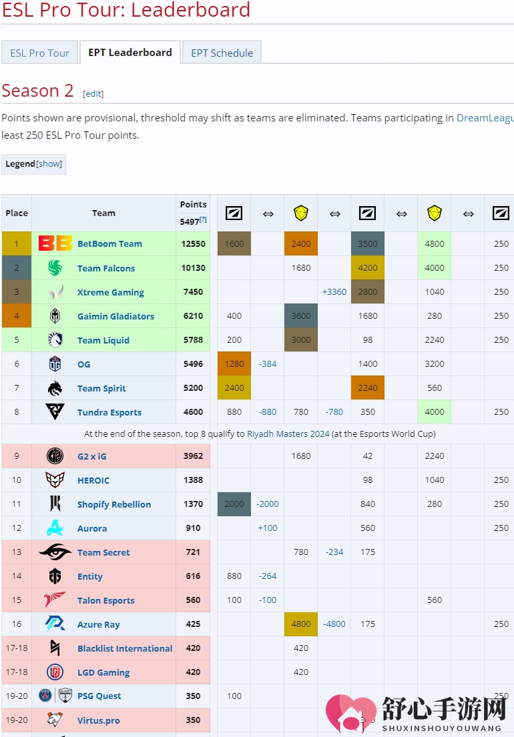Screen dimensions: 514x737
Task: Click the gold 4800 cell for Azure Ray
Action: (x=301, y=624)
